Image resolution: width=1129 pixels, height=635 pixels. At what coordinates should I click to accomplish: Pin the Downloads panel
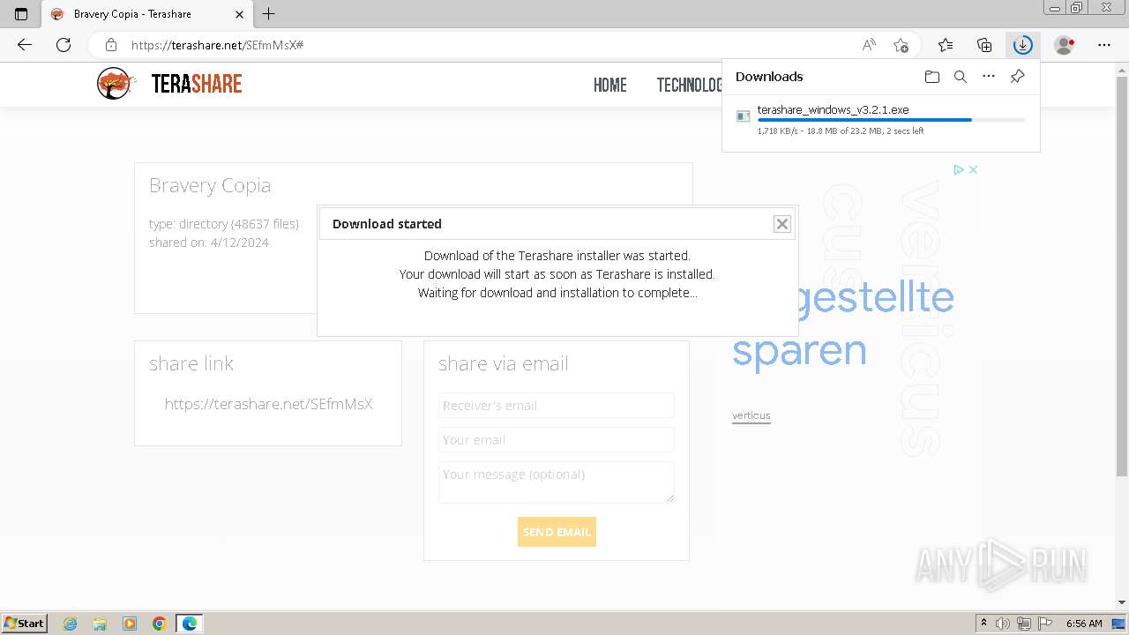(x=1017, y=77)
